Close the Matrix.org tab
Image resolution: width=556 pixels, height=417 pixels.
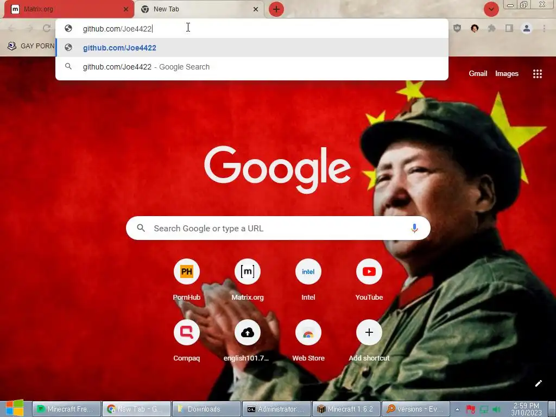[x=126, y=9]
